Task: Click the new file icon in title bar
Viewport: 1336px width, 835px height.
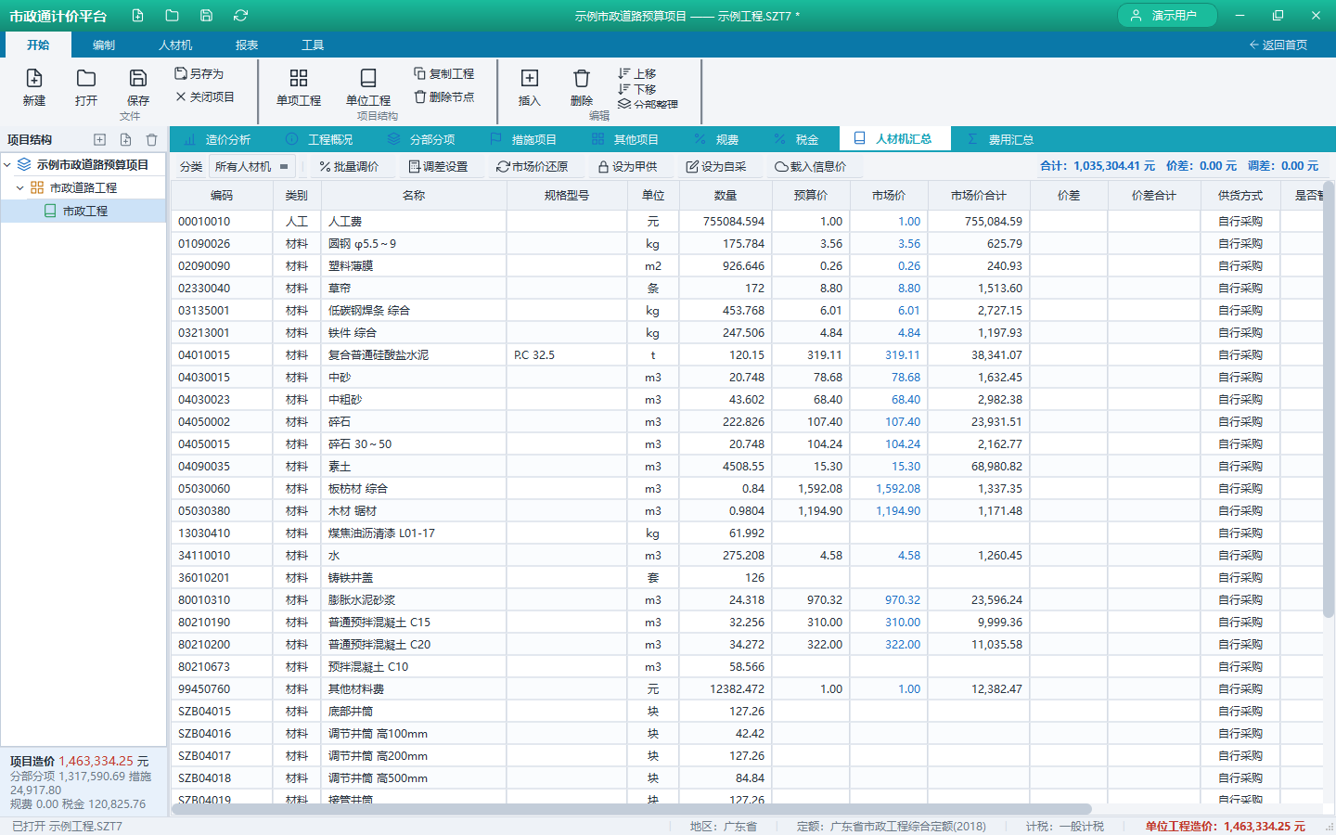Action: click(x=137, y=16)
